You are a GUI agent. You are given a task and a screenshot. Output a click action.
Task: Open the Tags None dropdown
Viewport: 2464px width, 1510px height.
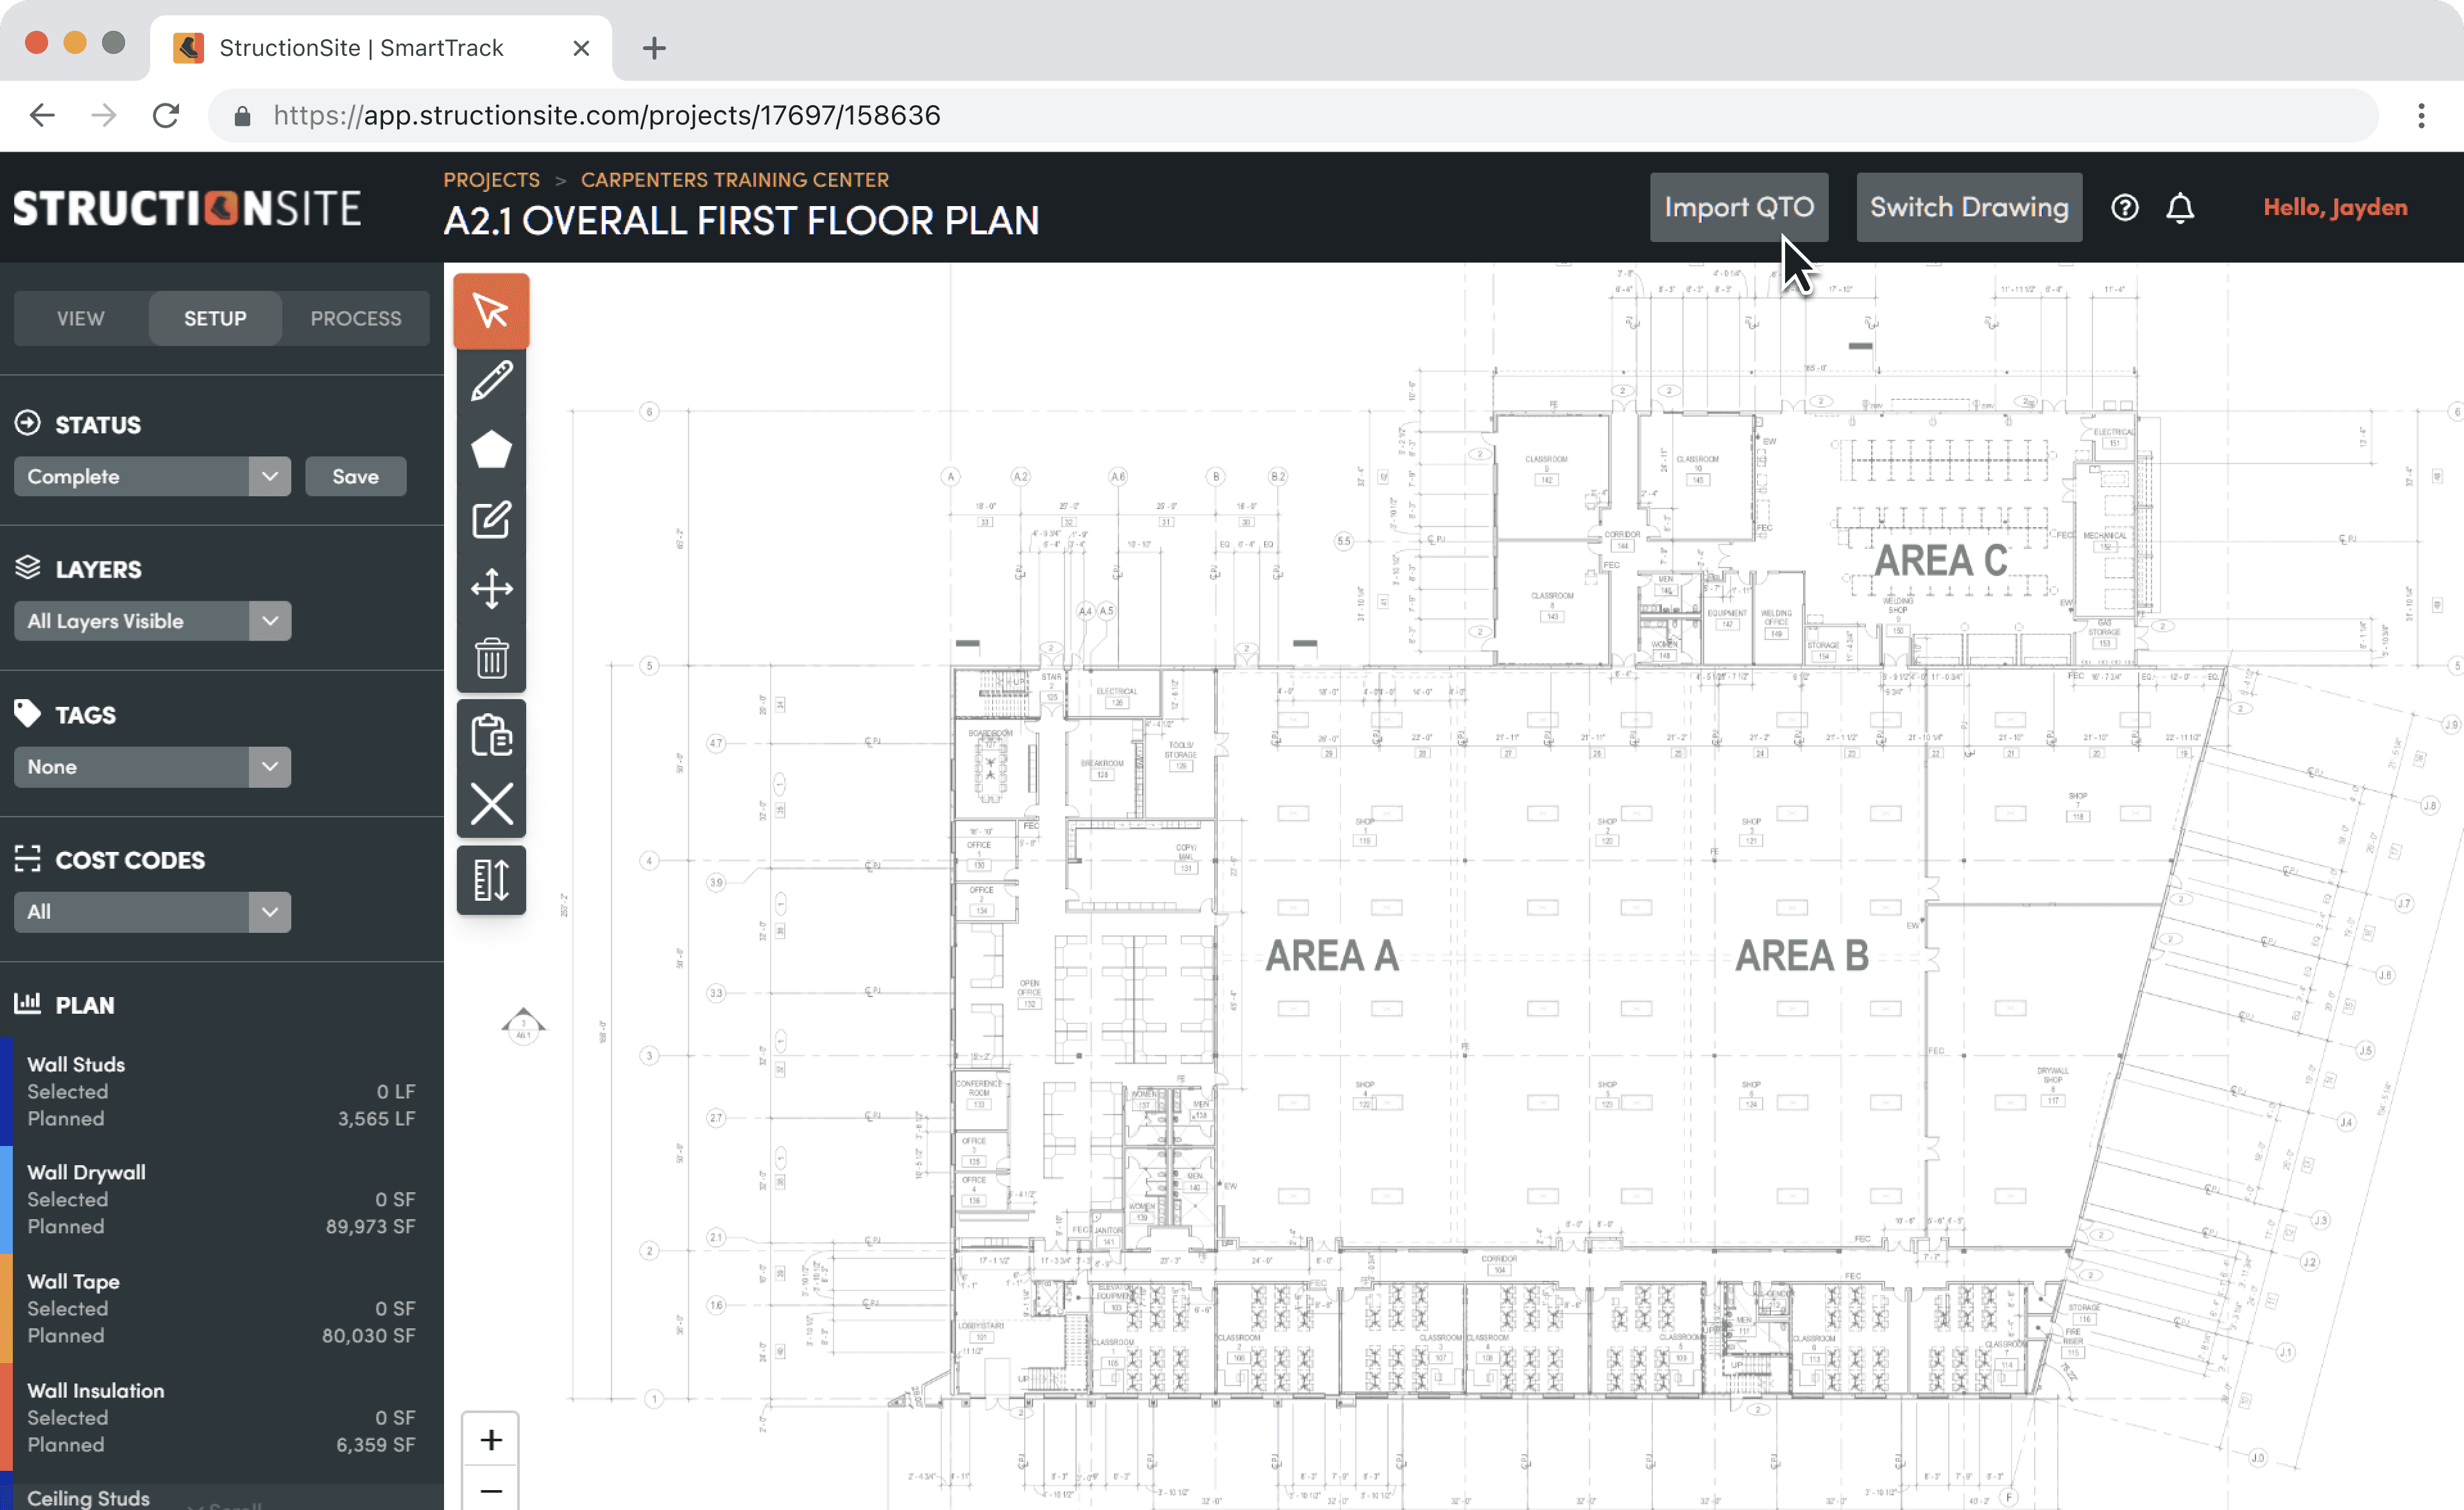(x=153, y=767)
